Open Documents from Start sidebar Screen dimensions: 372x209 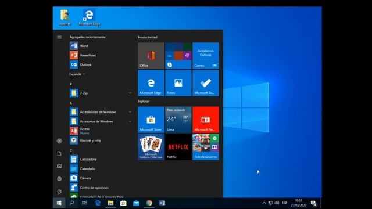click(59, 153)
